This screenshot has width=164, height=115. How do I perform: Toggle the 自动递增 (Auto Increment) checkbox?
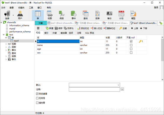click(37, 94)
